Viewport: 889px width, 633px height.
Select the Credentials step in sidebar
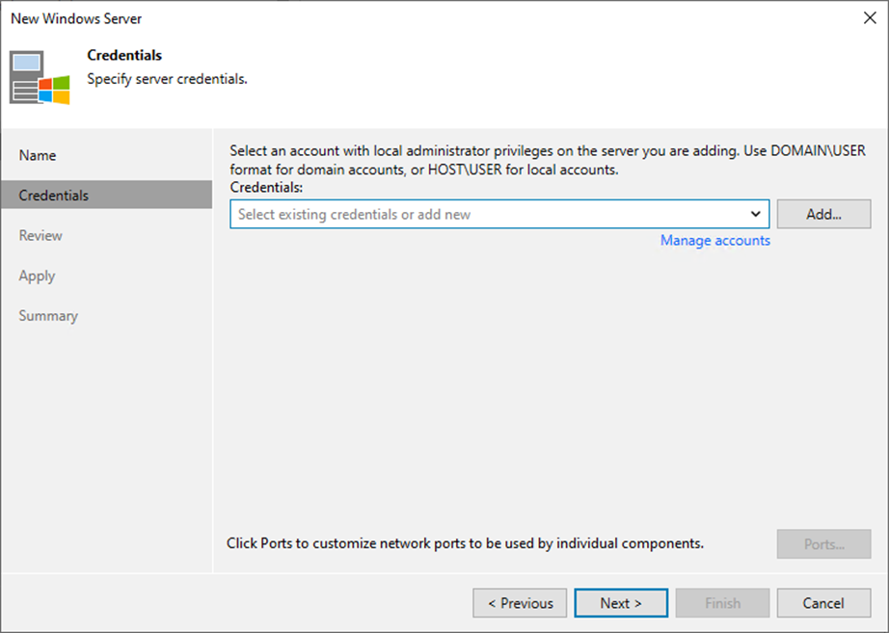[107, 195]
